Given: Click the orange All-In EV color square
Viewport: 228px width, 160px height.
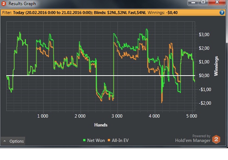Looking at the screenshot, I should pos(109,140).
